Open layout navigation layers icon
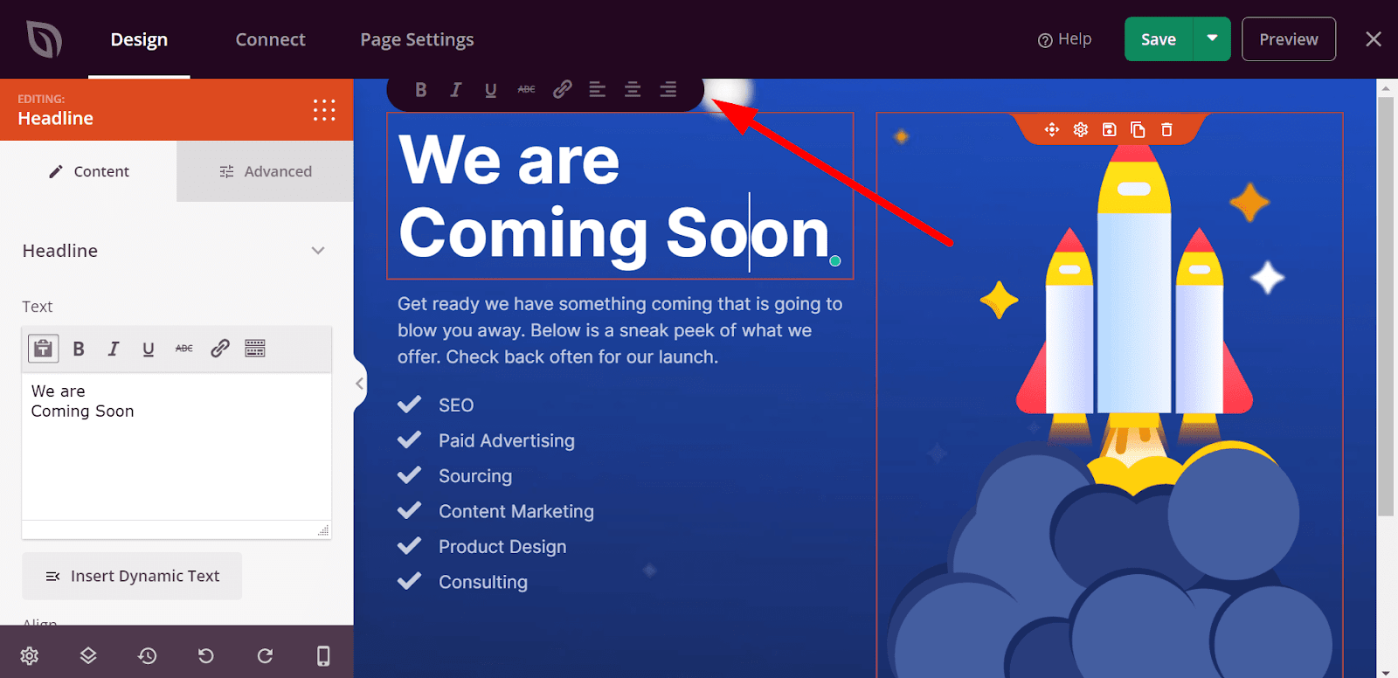1398x678 pixels. point(88,656)
